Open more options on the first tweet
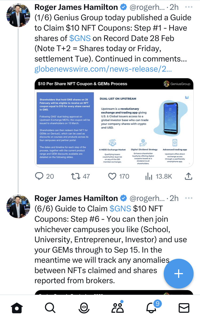This screenshot has width=200, height=321. click(x=189, y=7)
